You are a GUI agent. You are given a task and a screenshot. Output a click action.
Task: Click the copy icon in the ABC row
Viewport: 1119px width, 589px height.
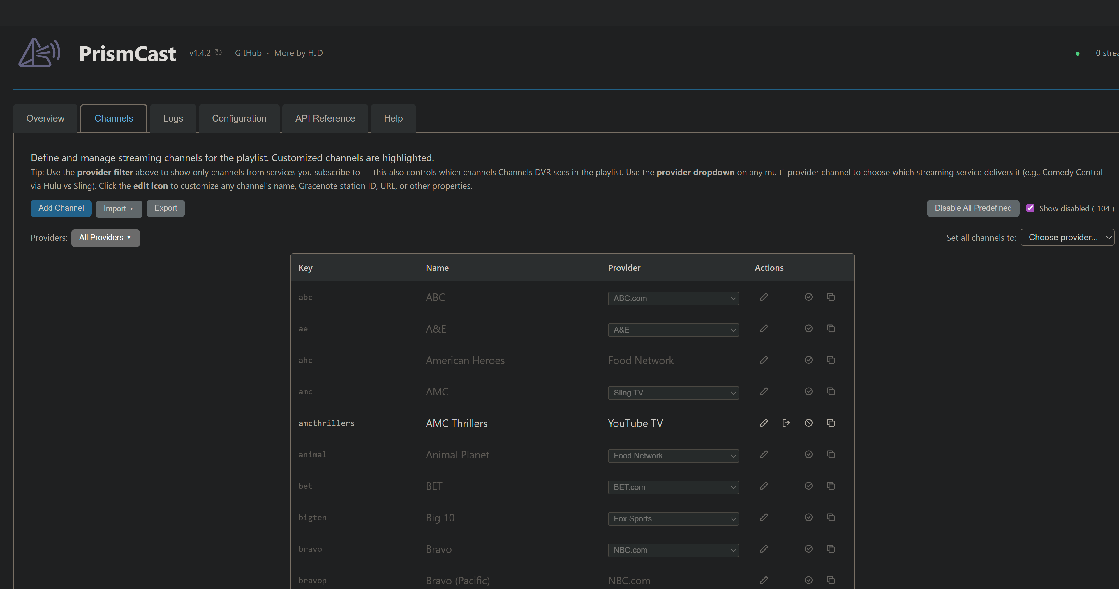click(831, 297)
